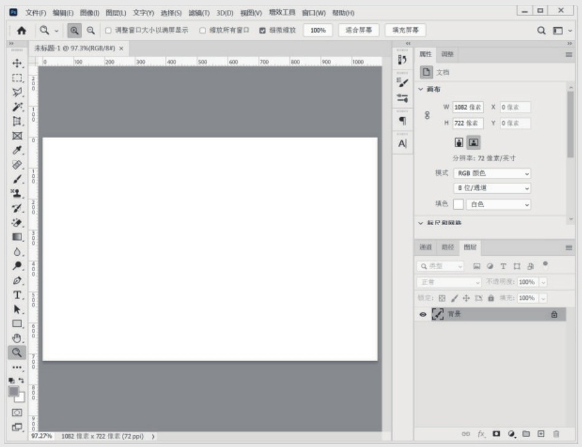Select the Horizontal Type tool
This screenshot has height=447, width=582.
17,295
